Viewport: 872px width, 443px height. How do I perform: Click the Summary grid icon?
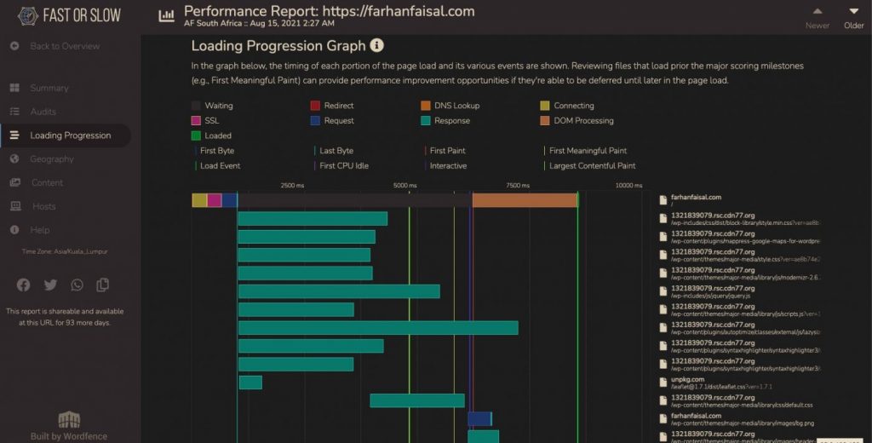click(14, 88)
